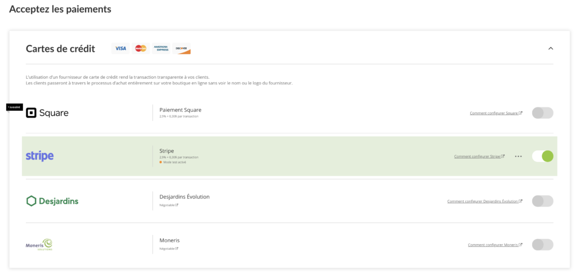Click the Visa card icon

(x=120, y=48)
